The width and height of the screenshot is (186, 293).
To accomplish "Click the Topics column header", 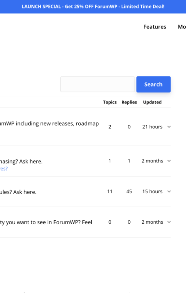I will 110,102.
